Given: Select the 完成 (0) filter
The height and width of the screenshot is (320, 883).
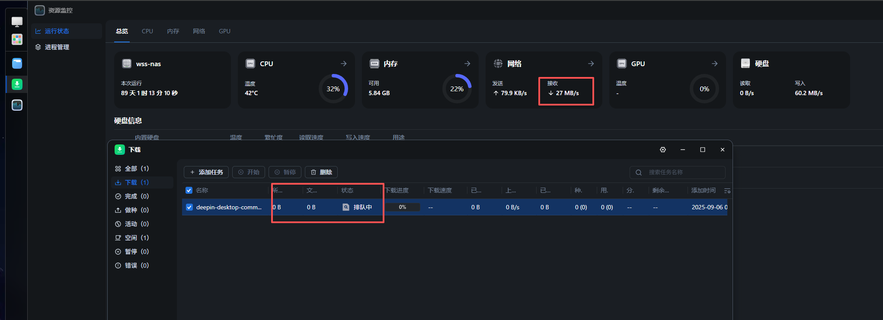Looking at the screenshot, I should [137, 196].
